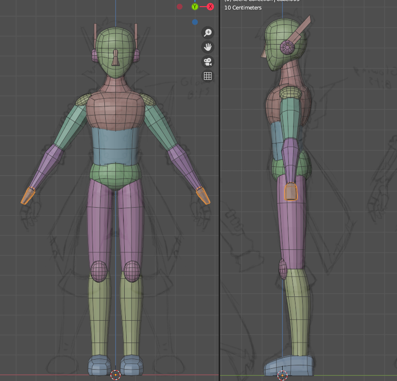This screenshot has height=381, width=397.
Task: Click the 3D cursor in the front view
Action: [x=116, y=375]
